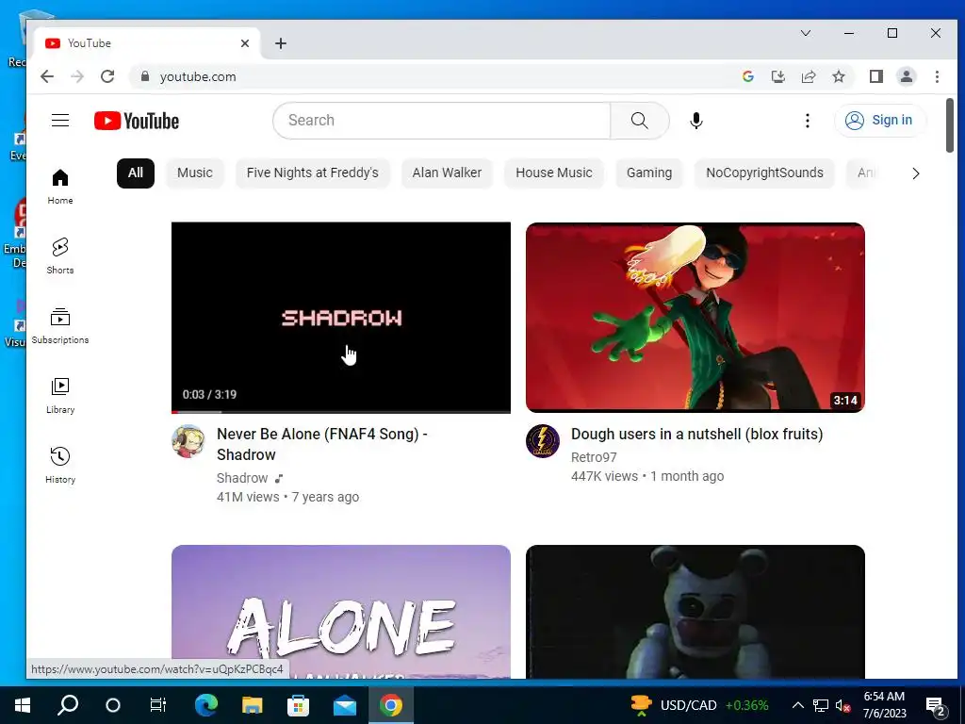Open the Dough users video thumbnail
Screen dimensions: 965x724
point(695,318)
